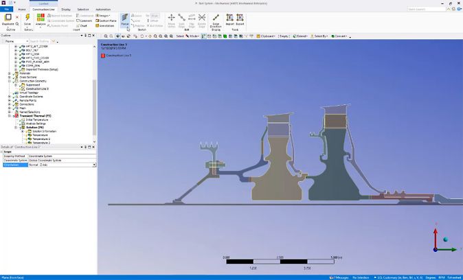Select Construction Line 3 in the outline tree
Screen dimensions: 463x280
click(37, 89)
